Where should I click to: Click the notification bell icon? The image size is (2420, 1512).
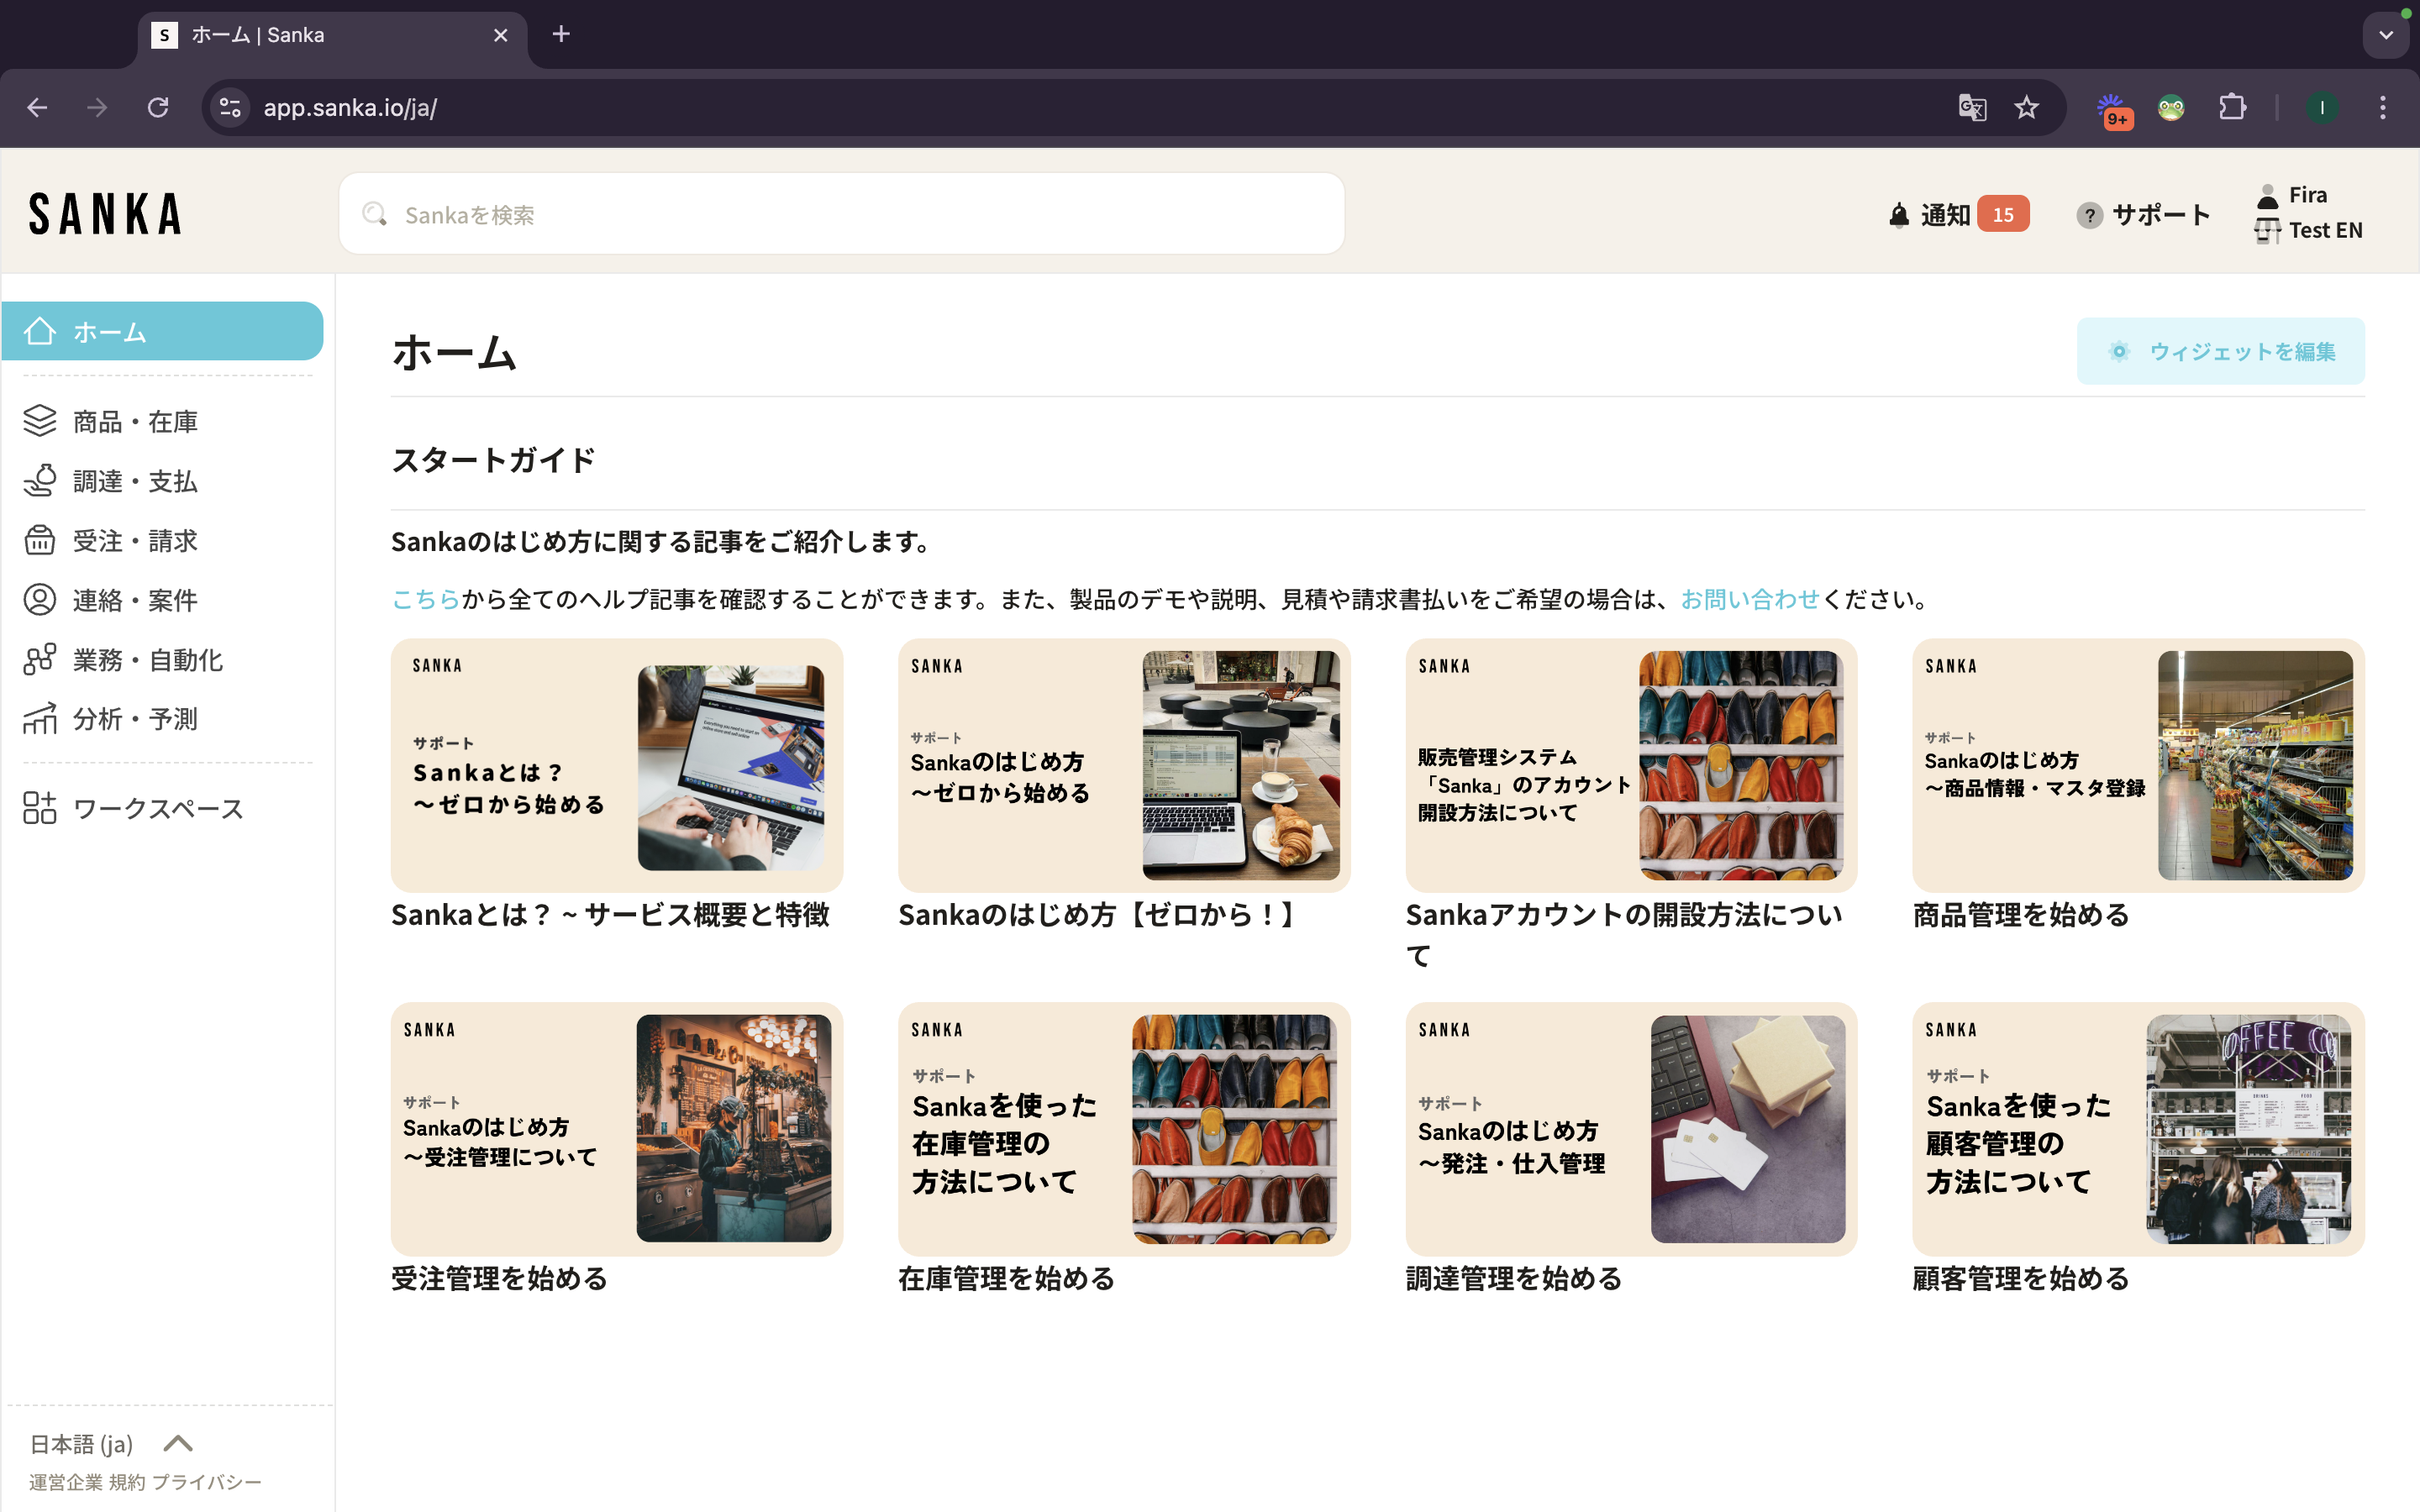click(x=1898, y=215)
